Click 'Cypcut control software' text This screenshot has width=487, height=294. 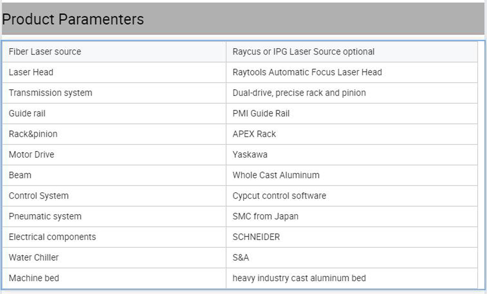pos(279,196)
